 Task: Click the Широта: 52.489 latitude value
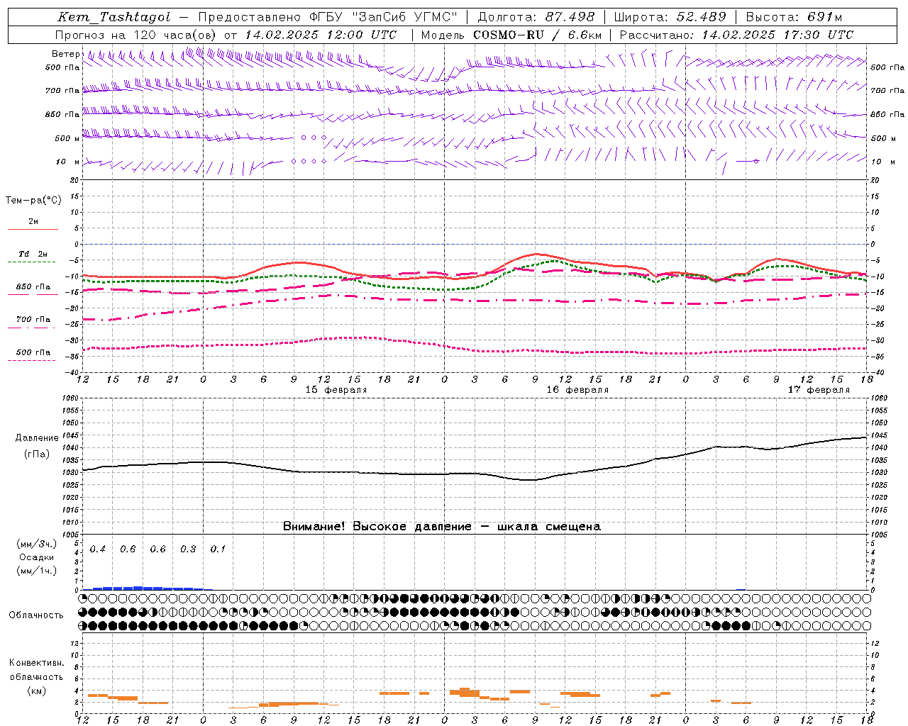coord(670,17)
